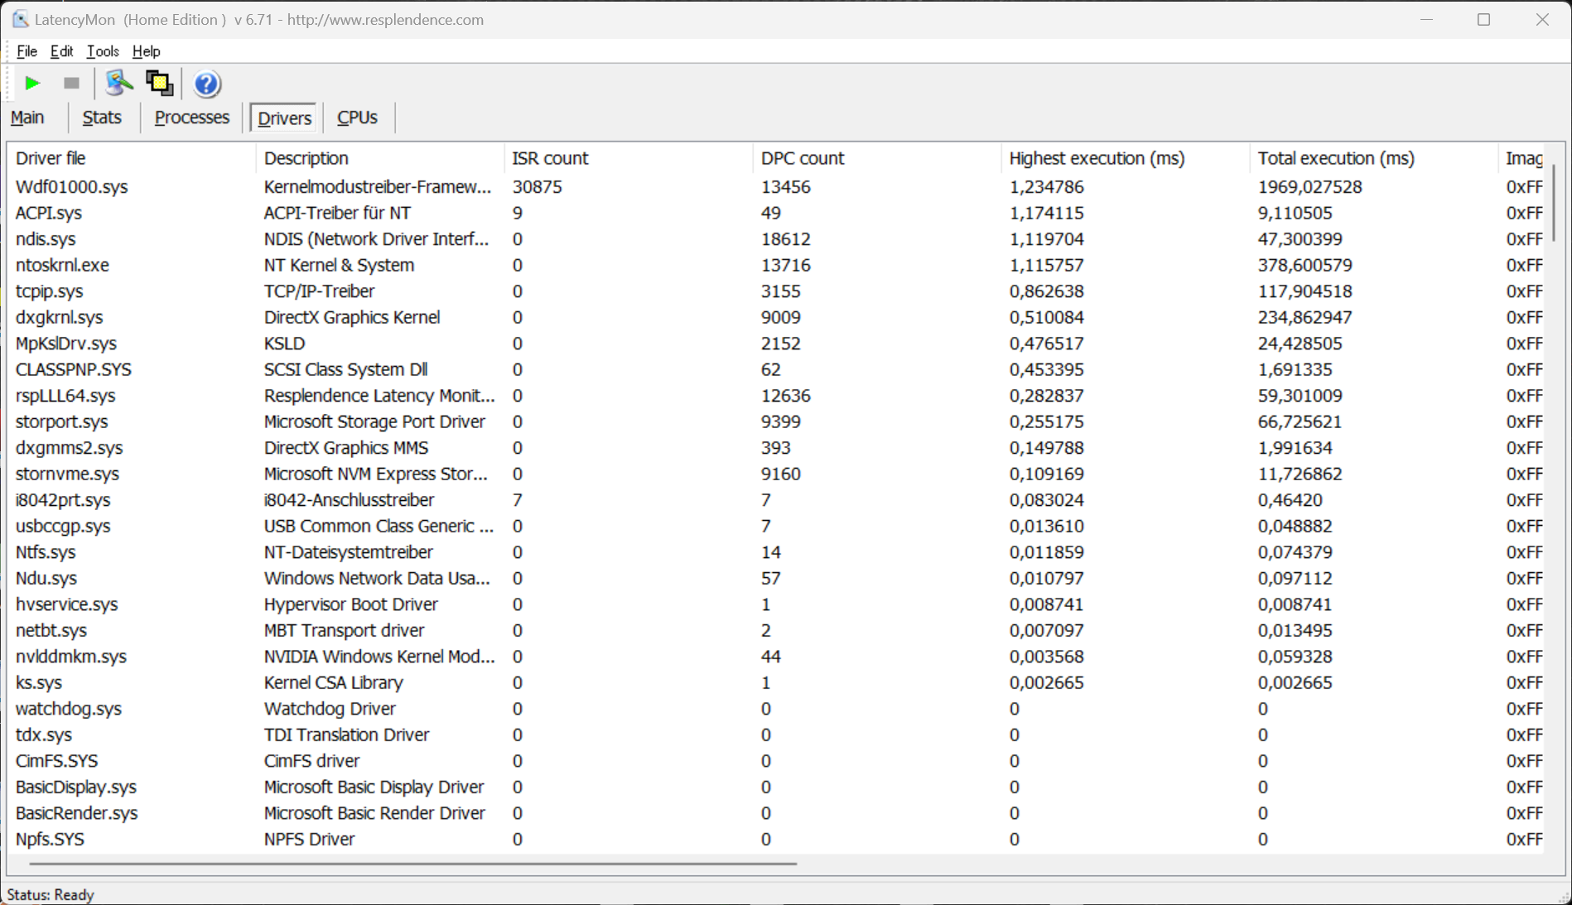
Task: Select the ks.sys driver row
Action: 775,682
